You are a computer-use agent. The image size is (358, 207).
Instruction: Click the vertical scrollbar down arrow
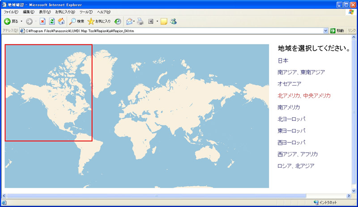point(354,191)
